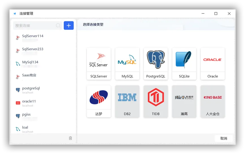Pick the PostgreSQL elephant logo card
245x154 pixels.
(156, 64)
